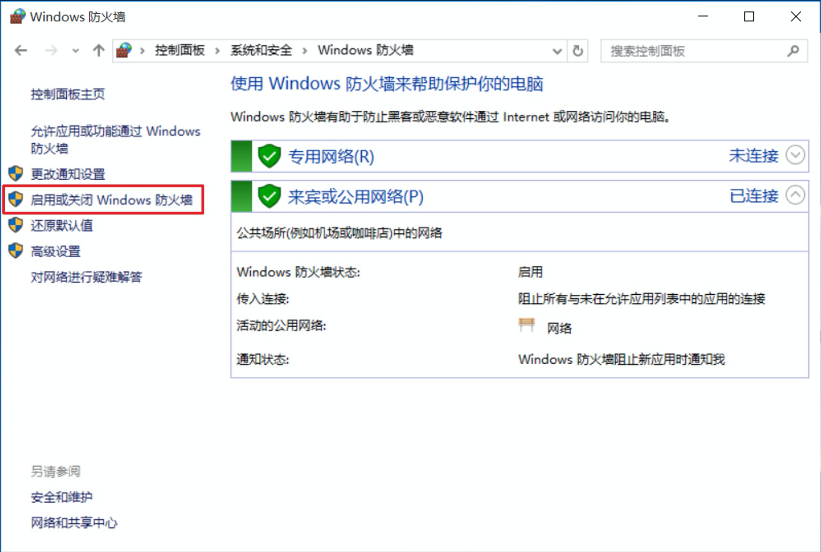Expand the chevron before 控制面板
Viewport: 821px width, 552px height.
coord(142,51)
